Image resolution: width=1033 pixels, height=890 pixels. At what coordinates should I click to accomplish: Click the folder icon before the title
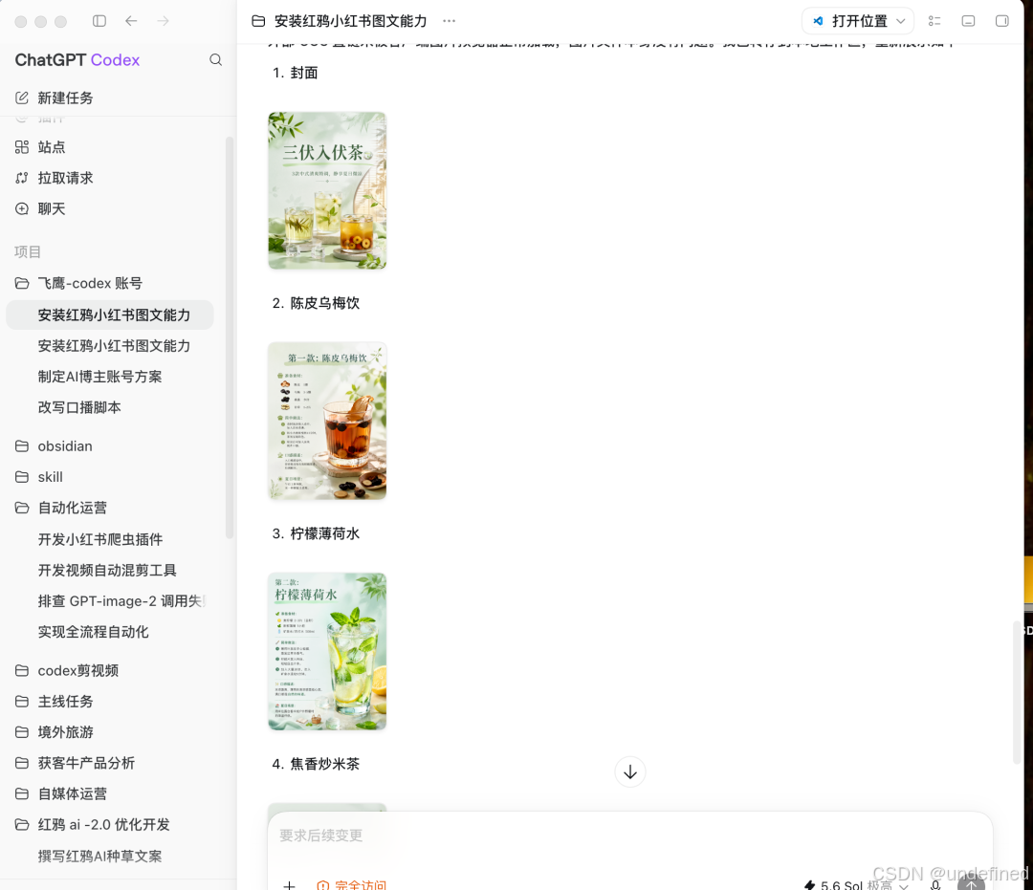[258, 21]
